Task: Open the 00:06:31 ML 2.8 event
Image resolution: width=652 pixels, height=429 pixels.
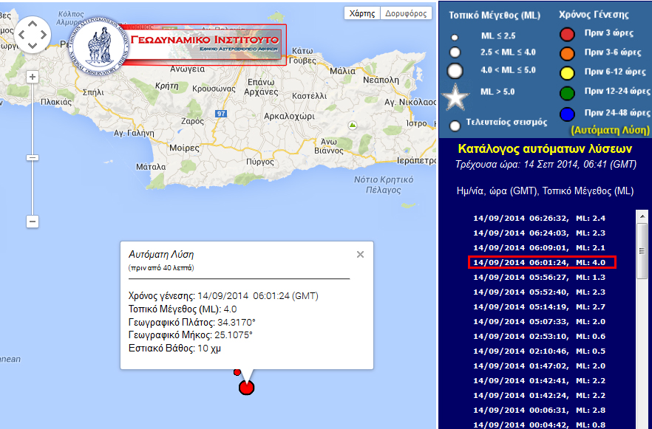Action: [540, 410]
